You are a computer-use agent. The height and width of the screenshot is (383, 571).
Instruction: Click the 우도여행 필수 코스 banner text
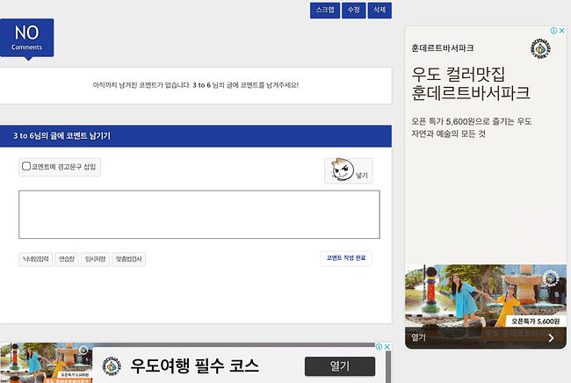click(x=194, y=366)
